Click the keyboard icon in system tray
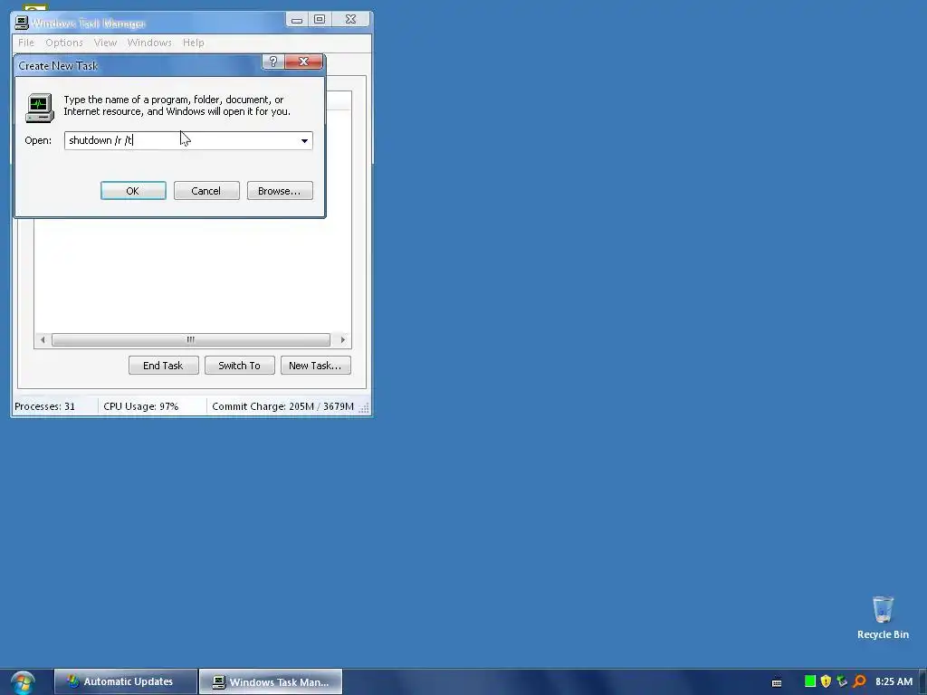This screenshot has height=695, width=927. click(x=777, y=682)
